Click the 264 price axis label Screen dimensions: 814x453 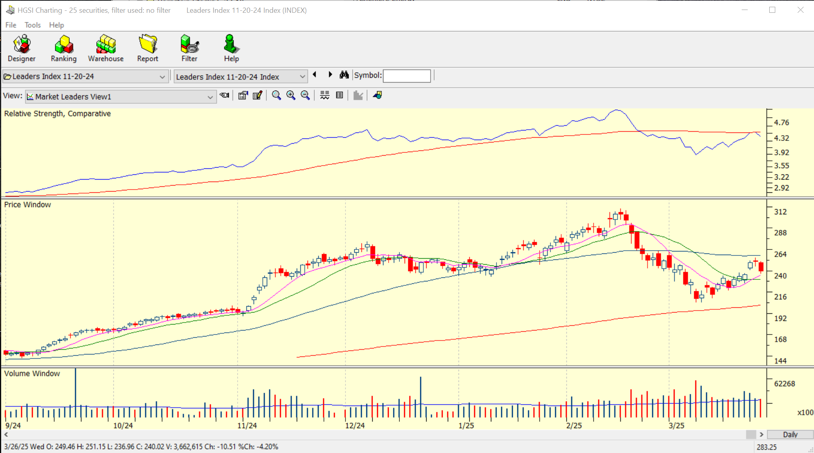click(x=780, y=254)
